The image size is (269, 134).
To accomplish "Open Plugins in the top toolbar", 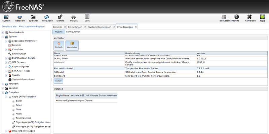I will pyautogui.click(x=74, y=18).
